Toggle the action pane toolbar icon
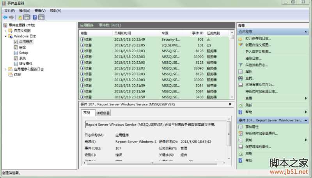This screenshot has height=178, width=312. pyautogui.click(x=41, y=18)
